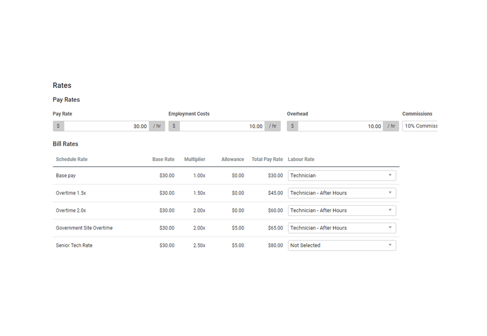Open Labour Rate dropdown for Government Site Overtime
The height and width of the screenshot is (336, 487).
(x=342, y=228)
